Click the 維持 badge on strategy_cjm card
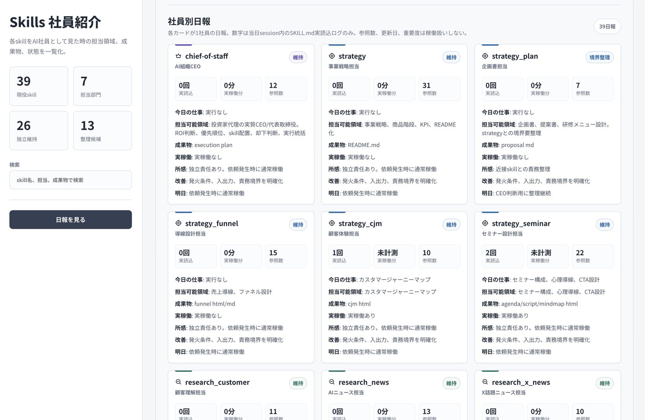This screenshot has height=420, width=645. 451,225
